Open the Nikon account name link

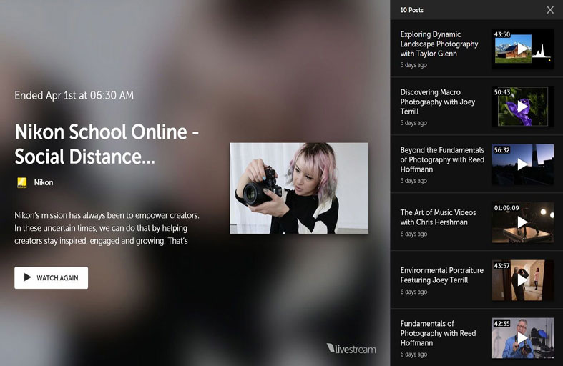(44, 182)
